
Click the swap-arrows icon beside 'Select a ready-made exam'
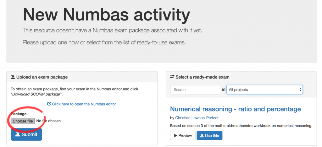[172, 77]
